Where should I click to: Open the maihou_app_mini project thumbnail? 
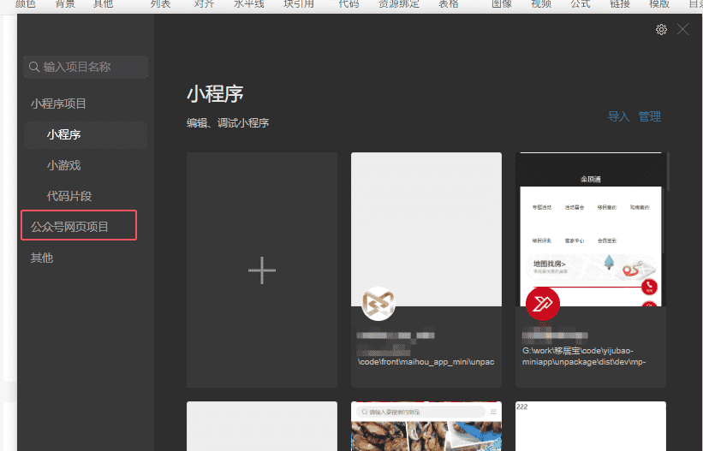pyautogui.click(x=426, y=229)
